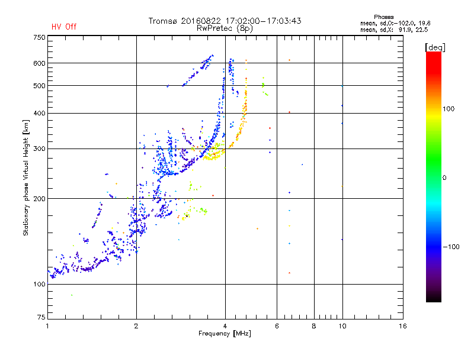This screenshot has width=474, height=355.
Task: Click the colorbar '0' tick label
Action: (x=444, y=178)
